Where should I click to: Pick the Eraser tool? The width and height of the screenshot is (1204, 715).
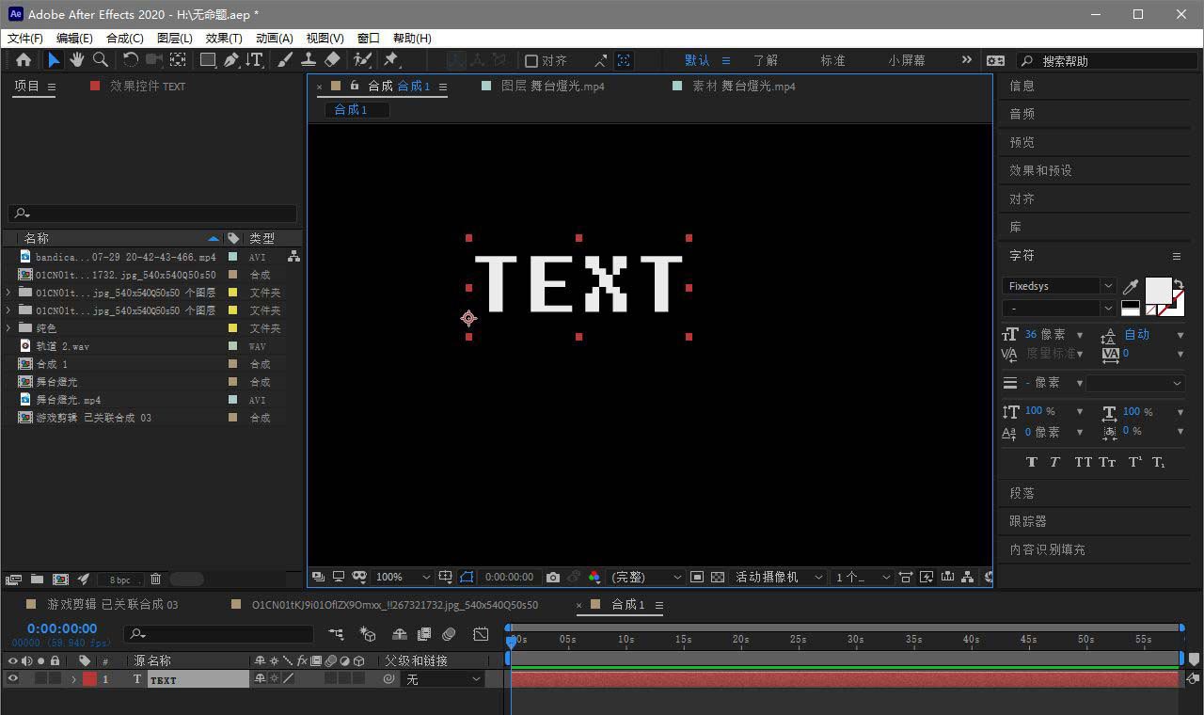pyautogui.click(x=332, y=60)
